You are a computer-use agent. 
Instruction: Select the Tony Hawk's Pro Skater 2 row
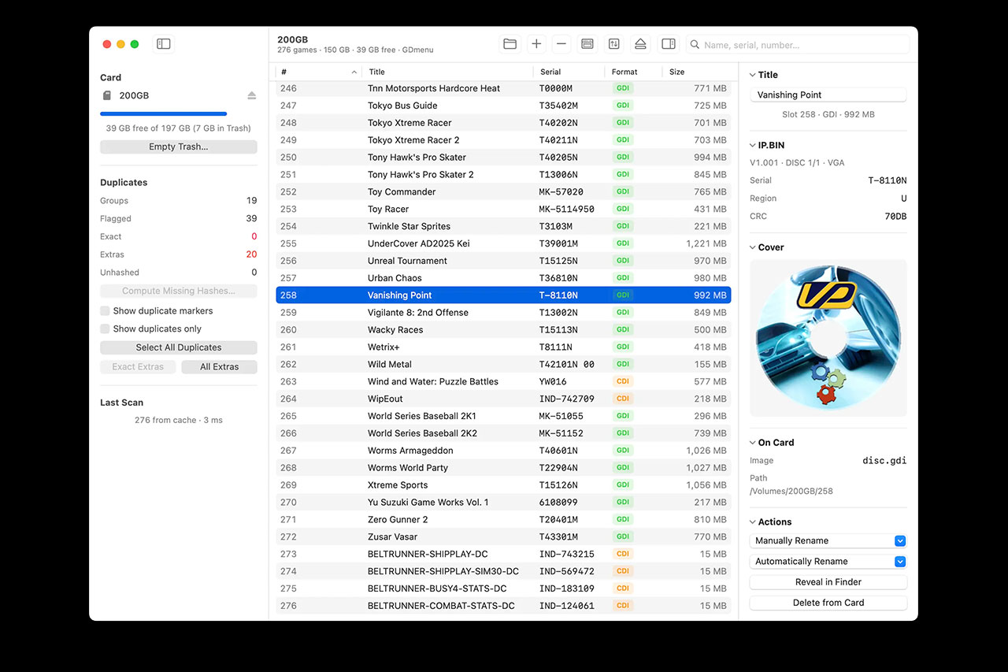503,175
